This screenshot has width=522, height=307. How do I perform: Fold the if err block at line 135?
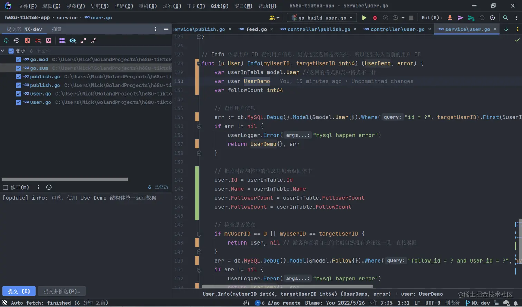199,126
